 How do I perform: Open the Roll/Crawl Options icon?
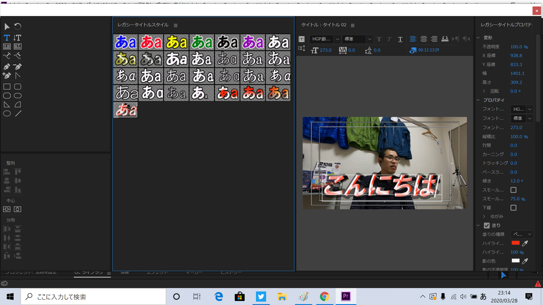click(302, 48)
